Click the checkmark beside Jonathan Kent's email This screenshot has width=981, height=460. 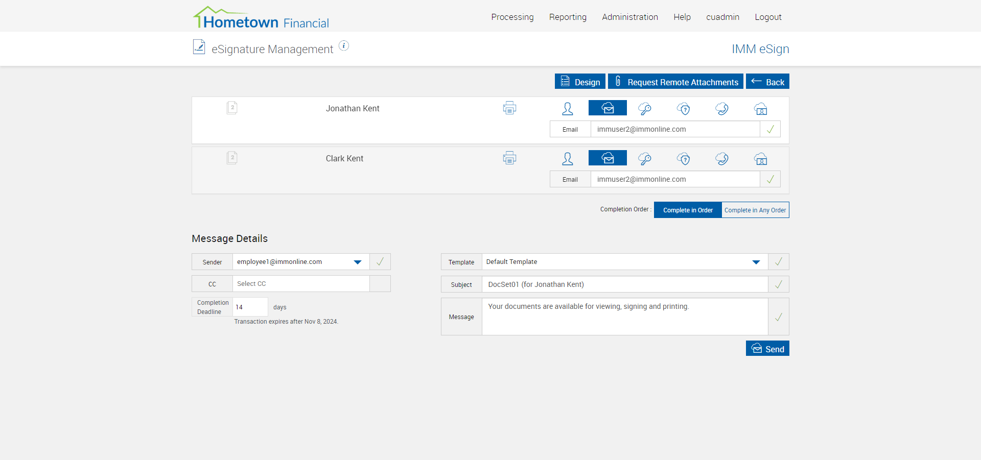pyautogui.click(x=770, y=129)
